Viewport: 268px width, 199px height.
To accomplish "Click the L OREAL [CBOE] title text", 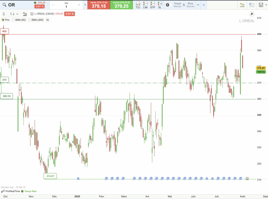I will coord(44,14).
